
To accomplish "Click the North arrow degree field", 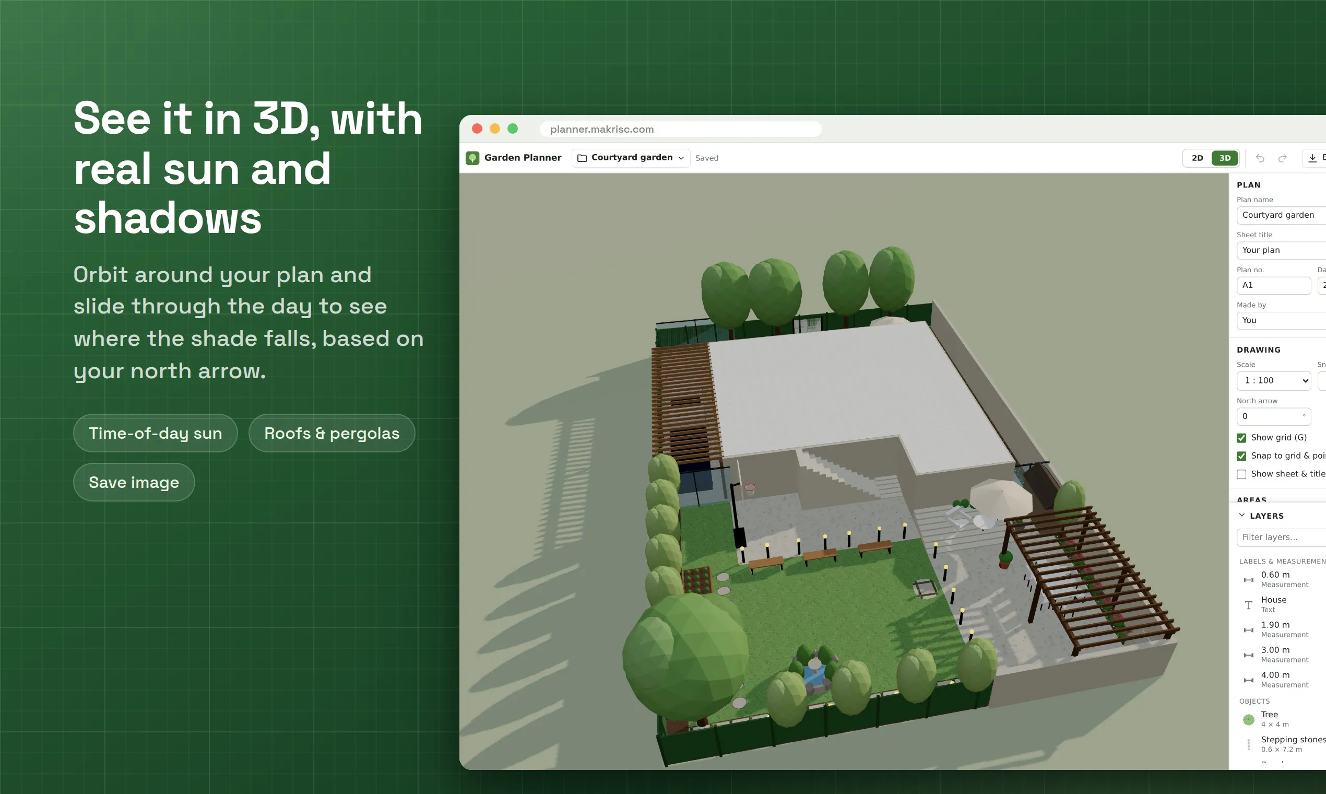I will (1274, 416).
